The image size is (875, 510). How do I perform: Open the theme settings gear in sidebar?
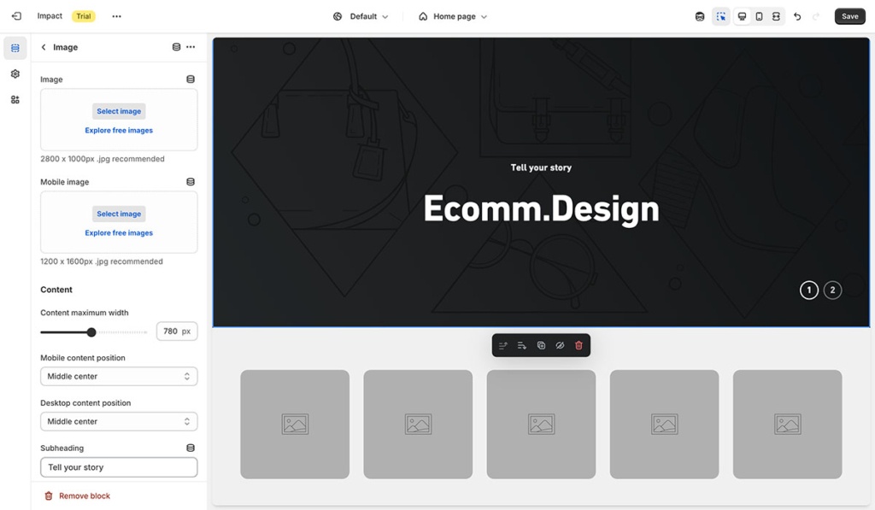pos(14,73)
